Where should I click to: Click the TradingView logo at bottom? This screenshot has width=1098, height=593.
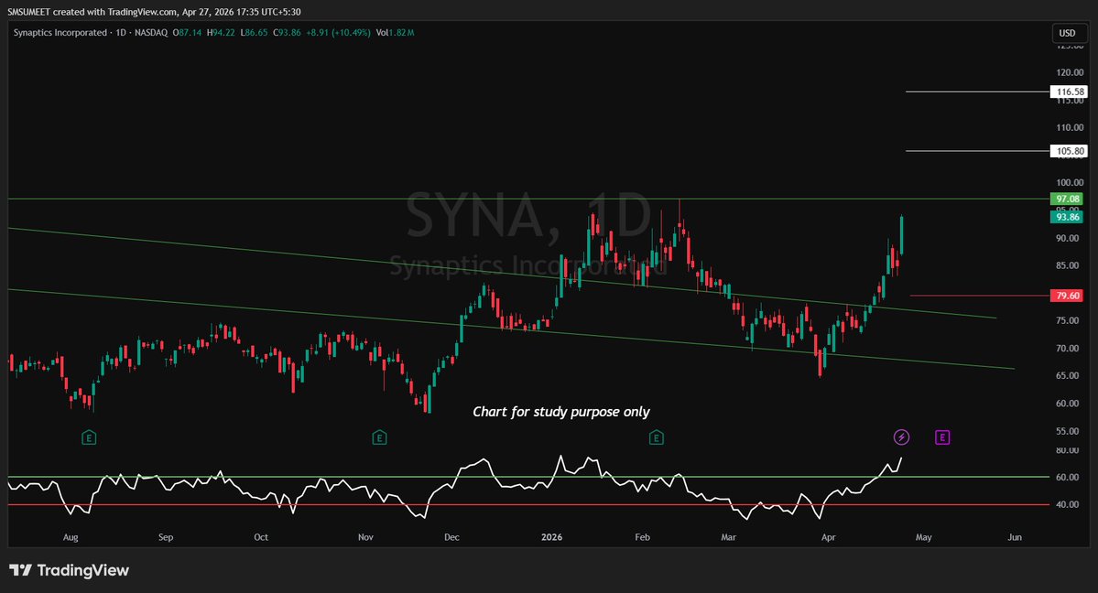click(69, 570)
